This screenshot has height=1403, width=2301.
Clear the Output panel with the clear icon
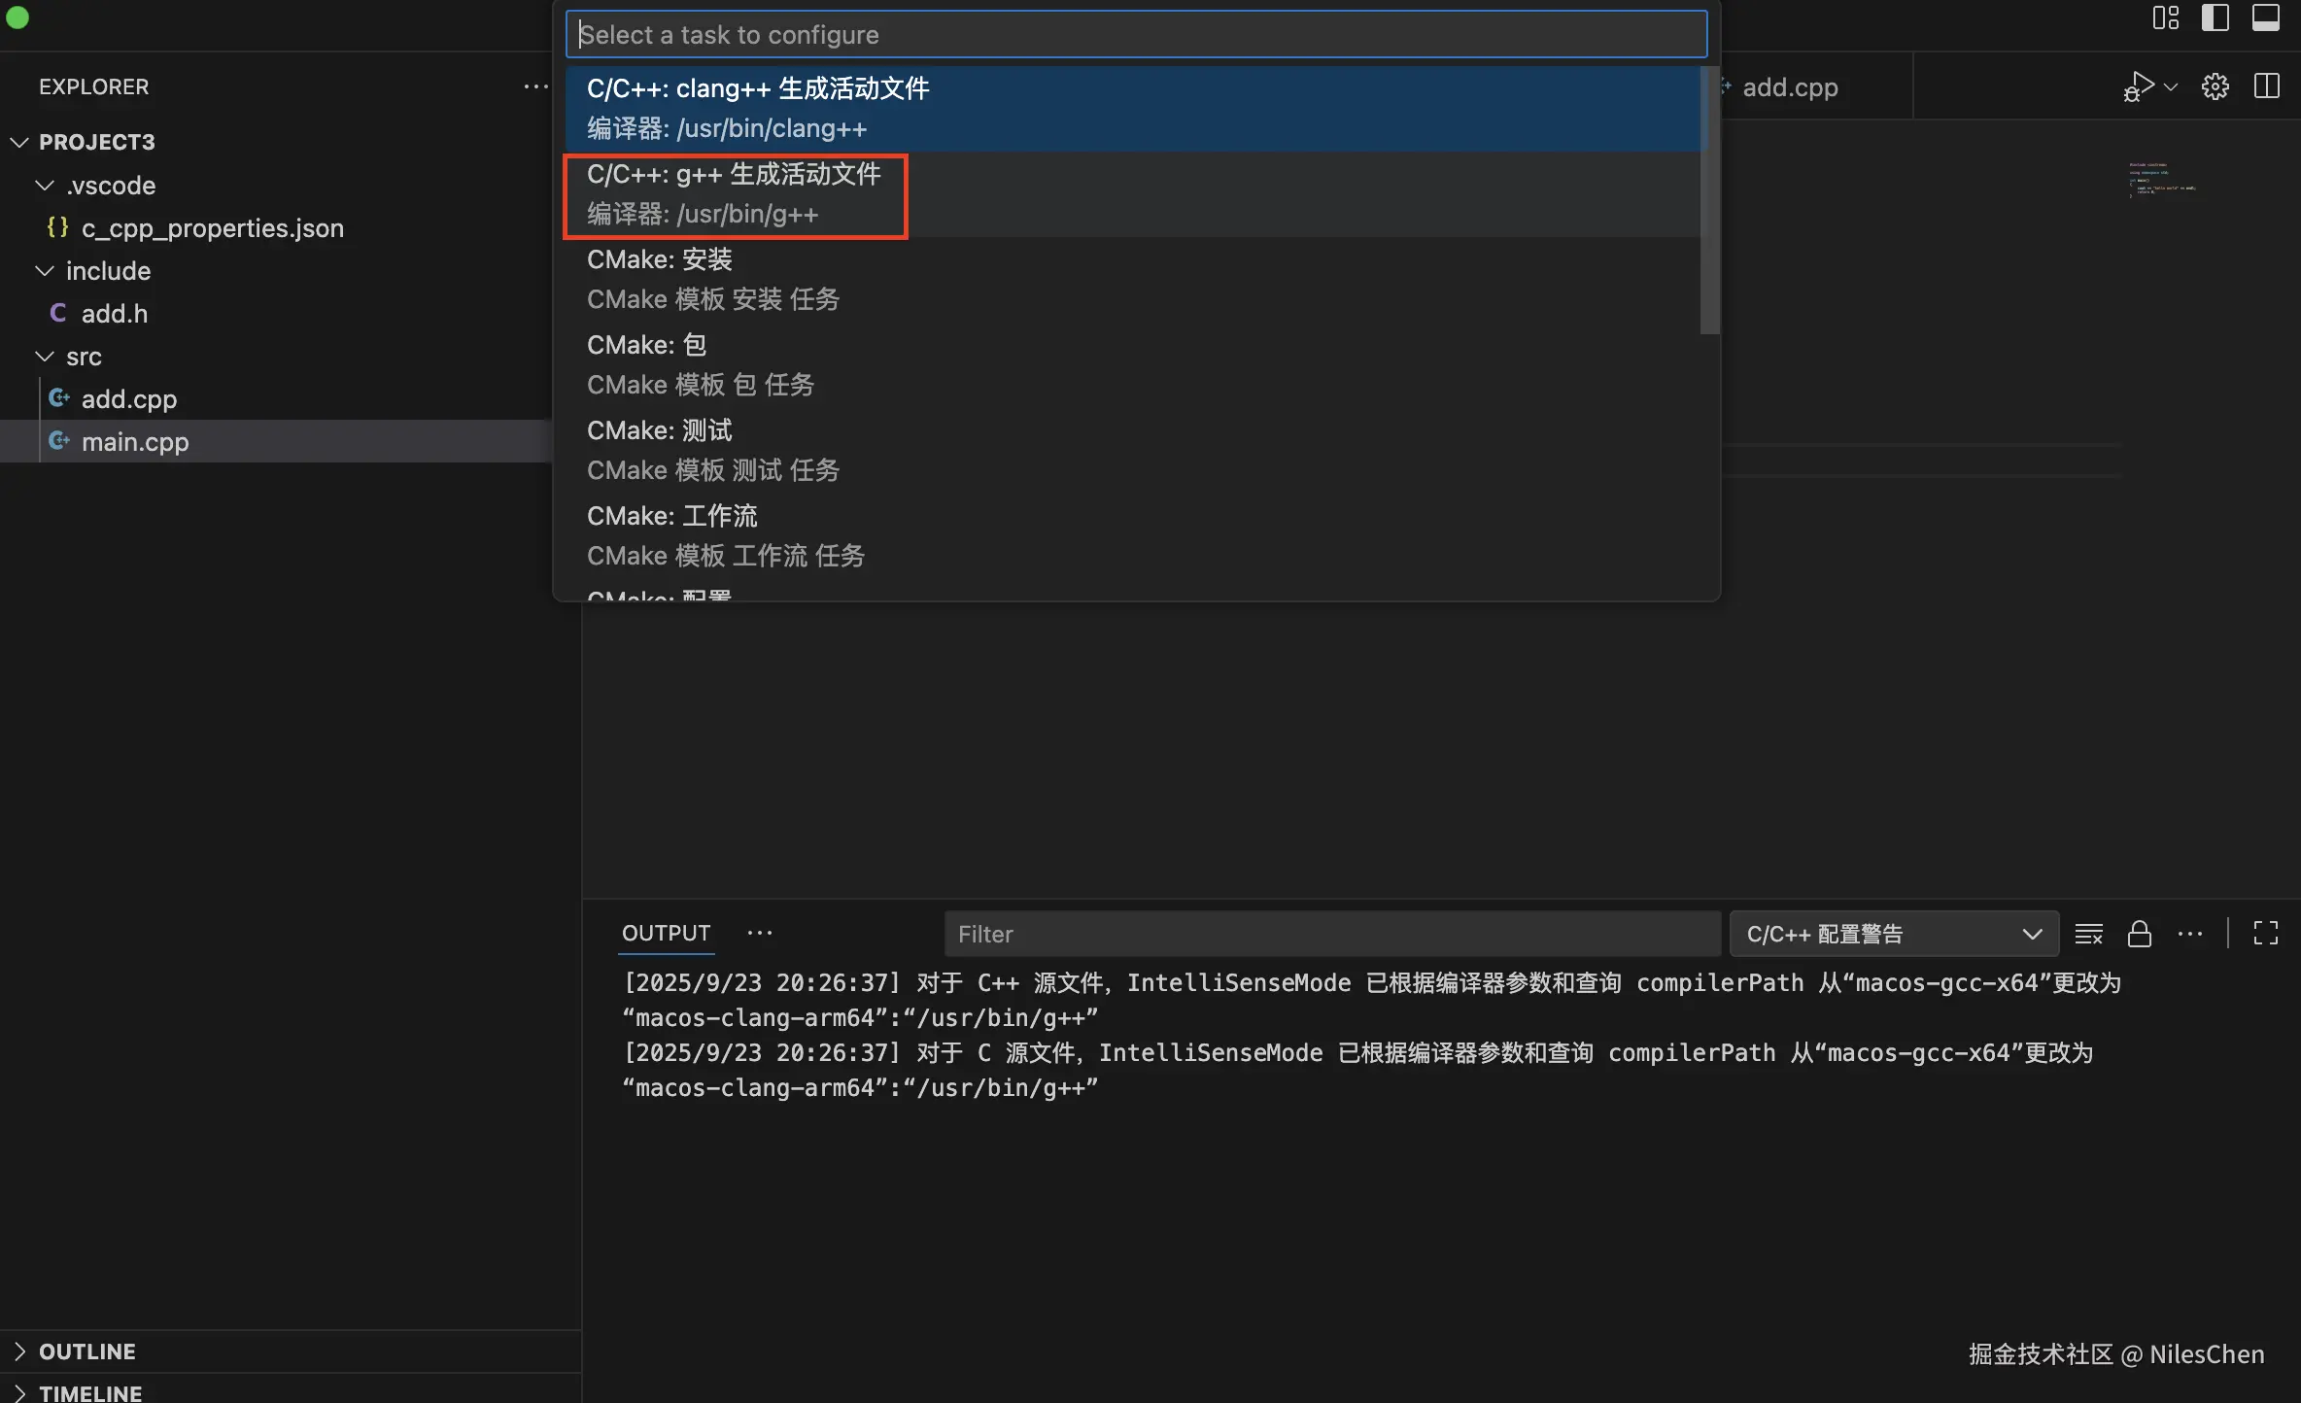pos(2089,933)
